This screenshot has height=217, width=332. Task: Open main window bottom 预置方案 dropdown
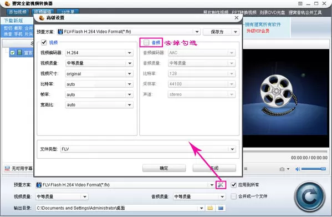pyautogui.click(x=125, y=185)
